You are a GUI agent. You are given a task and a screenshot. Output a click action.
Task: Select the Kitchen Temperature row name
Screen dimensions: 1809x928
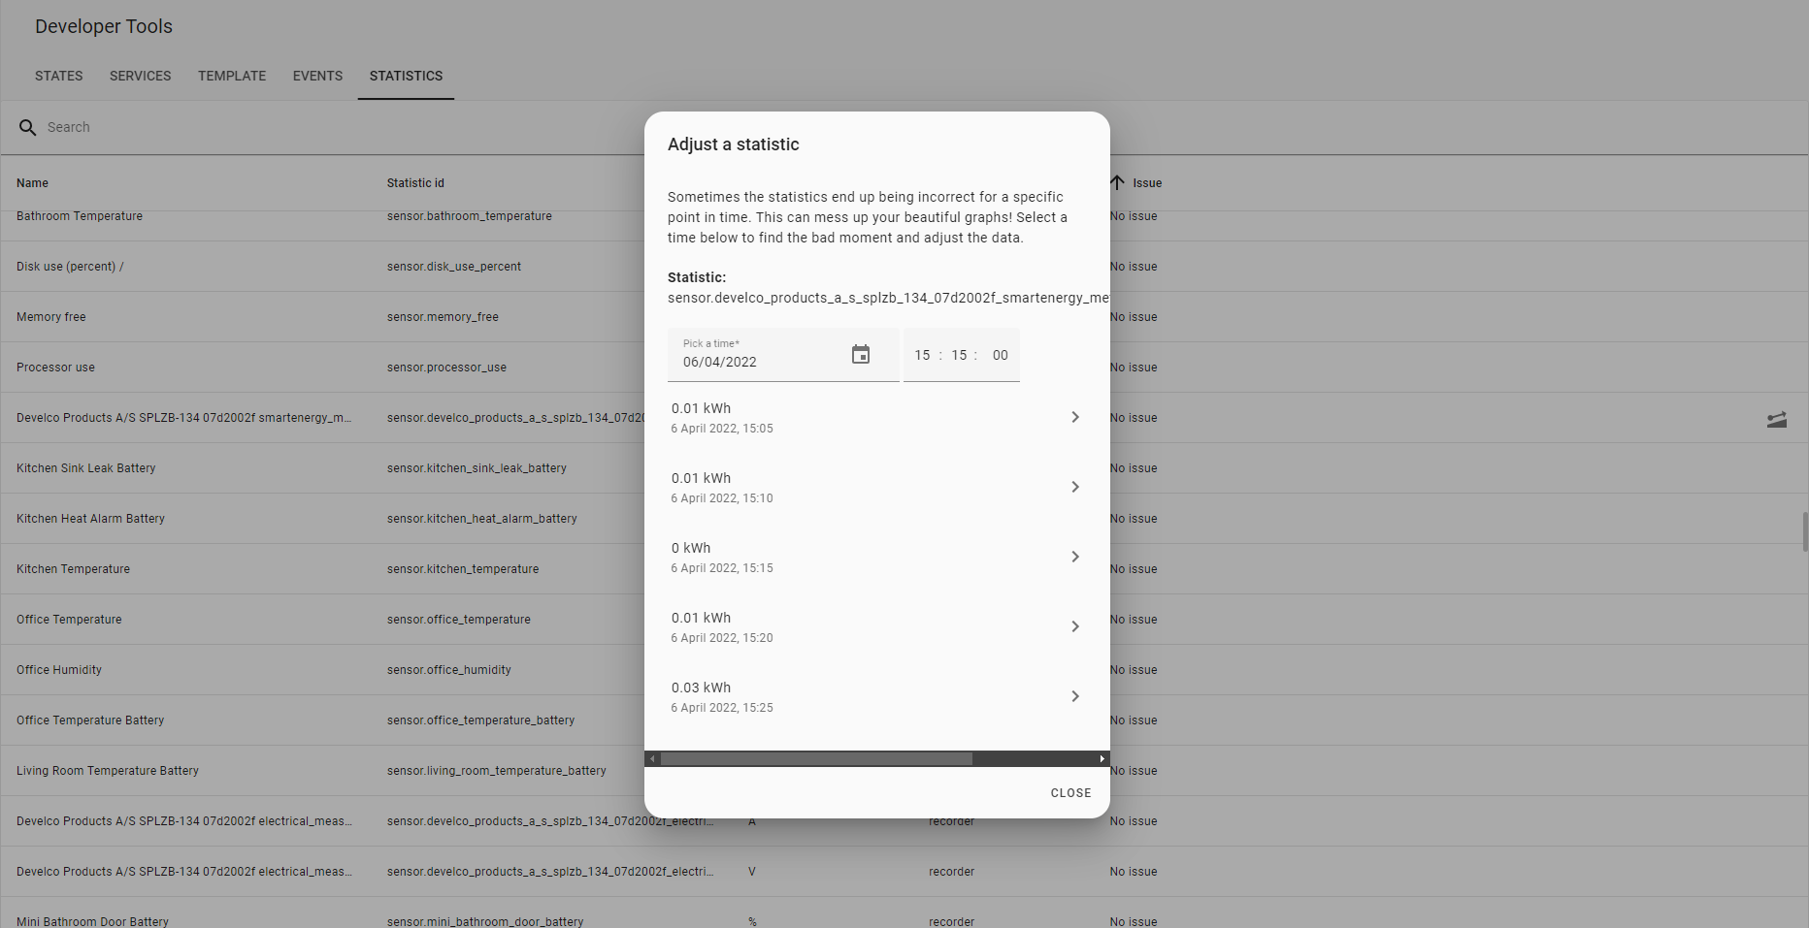click(73, 569)
